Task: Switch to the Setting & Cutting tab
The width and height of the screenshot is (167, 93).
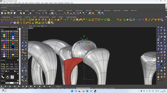Action: click(x=44, y=17)
